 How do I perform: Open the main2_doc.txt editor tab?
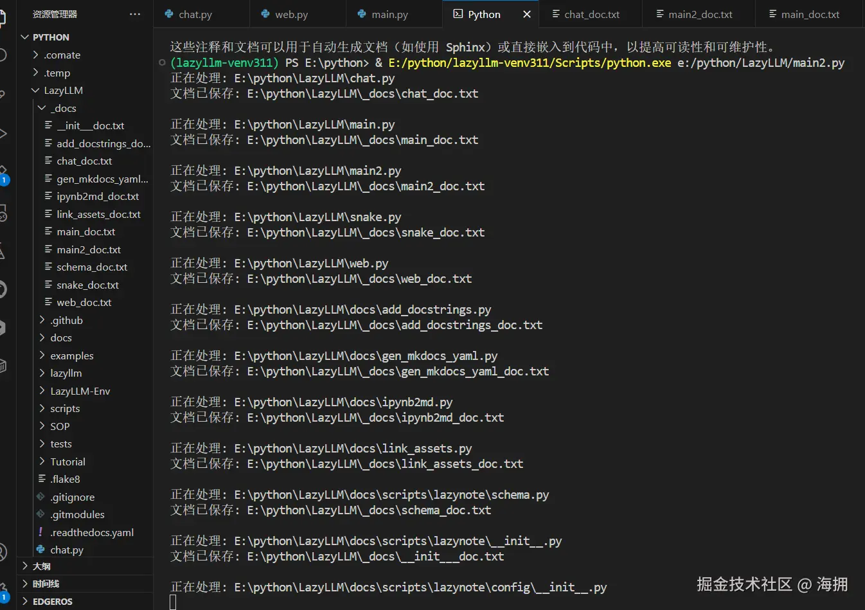point(699,13)
